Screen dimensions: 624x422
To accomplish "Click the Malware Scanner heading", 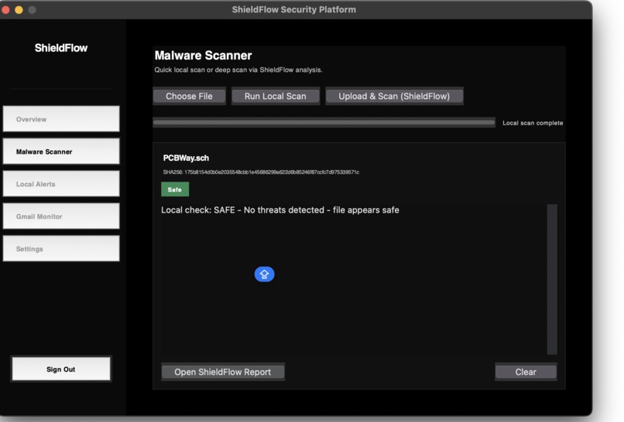I will (203, 55).
